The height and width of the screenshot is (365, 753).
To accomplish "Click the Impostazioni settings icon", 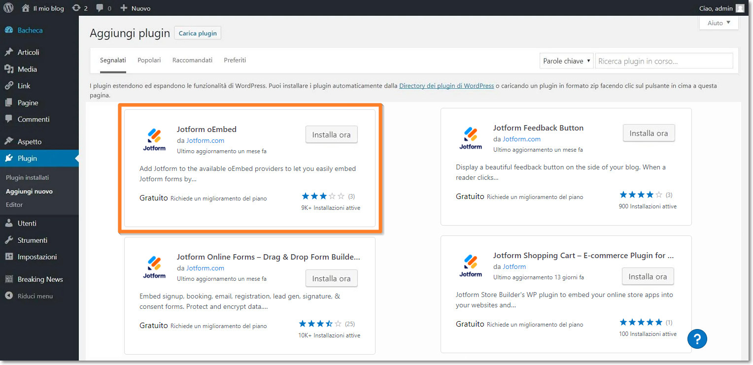I will [x=8, y=257].
